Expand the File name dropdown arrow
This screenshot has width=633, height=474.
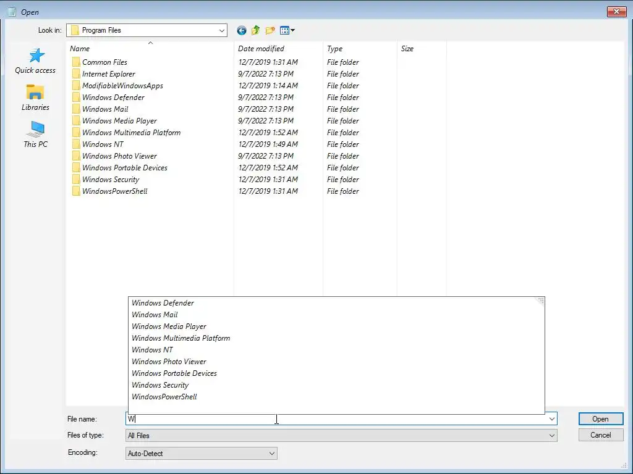551,419
